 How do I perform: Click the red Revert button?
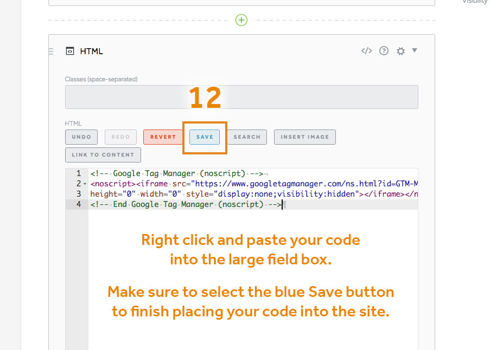pyautogui.click(x=163, y=137)
